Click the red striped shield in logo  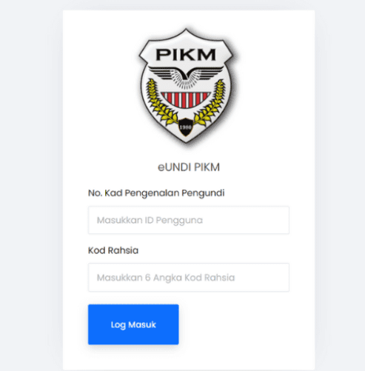coord(186,99)
